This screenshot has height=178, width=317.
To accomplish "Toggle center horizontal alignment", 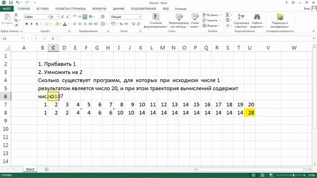I will [80, 24].
